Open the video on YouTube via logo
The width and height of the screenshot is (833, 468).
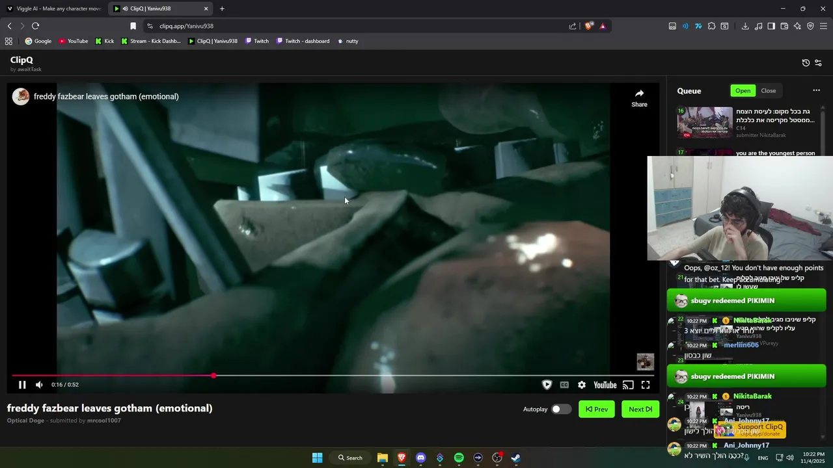(x=605, y=385)
